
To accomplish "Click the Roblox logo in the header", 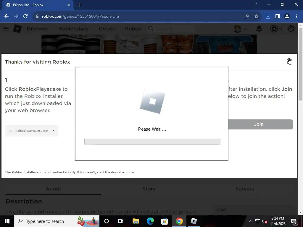I will click(17, 29).
